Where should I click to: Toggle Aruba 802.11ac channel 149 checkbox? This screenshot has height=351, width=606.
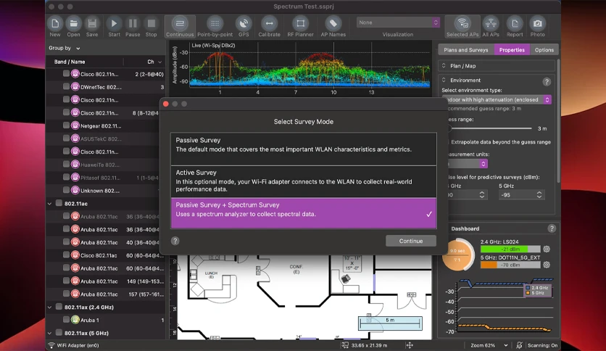(66, 281)
